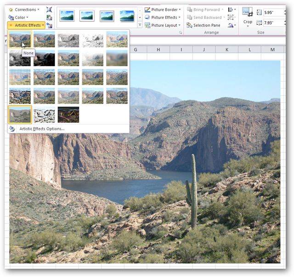Click the Shape Height field showing 5.95"
This screenshot has width=294, height=277.
[274, 12]
